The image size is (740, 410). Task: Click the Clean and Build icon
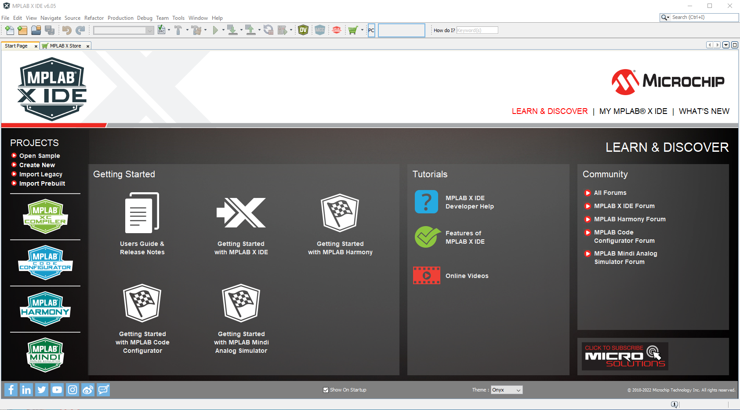coord(196,30)
